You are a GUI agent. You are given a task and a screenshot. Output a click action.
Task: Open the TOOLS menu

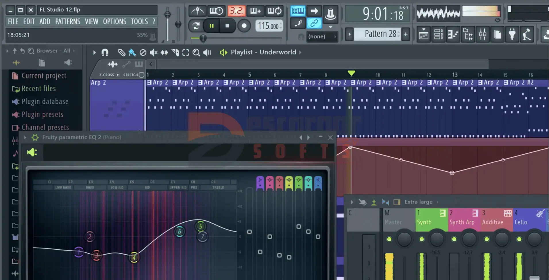pyautogui.click(x=140, y=22)
